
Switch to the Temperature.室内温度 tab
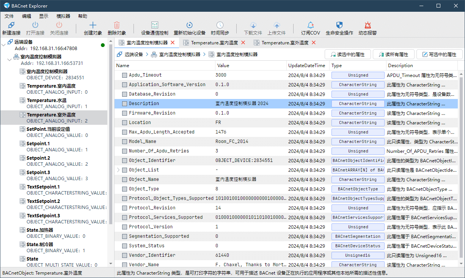coord(214,43)
